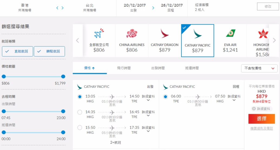Click the price range maximum slider handle
Image resolution: width=280 pixels, height=150 pixels.
coord(63,77)
